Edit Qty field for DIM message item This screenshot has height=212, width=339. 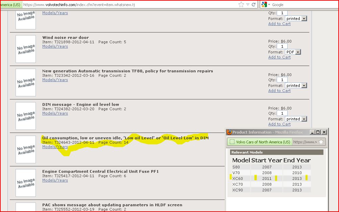coord(282,113)
